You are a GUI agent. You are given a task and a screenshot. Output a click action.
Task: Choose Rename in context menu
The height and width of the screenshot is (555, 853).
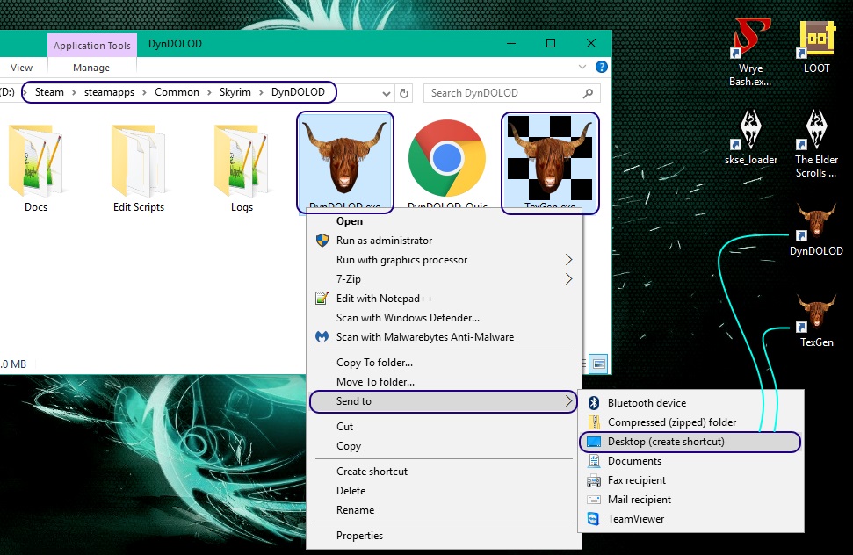[444, 510]
